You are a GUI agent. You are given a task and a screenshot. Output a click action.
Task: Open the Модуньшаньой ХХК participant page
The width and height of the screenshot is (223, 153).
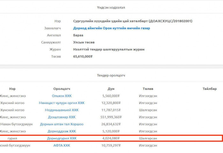[x=62, y=110]
